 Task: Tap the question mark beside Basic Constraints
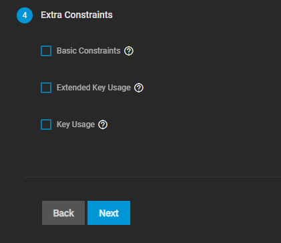coord(129,51)
